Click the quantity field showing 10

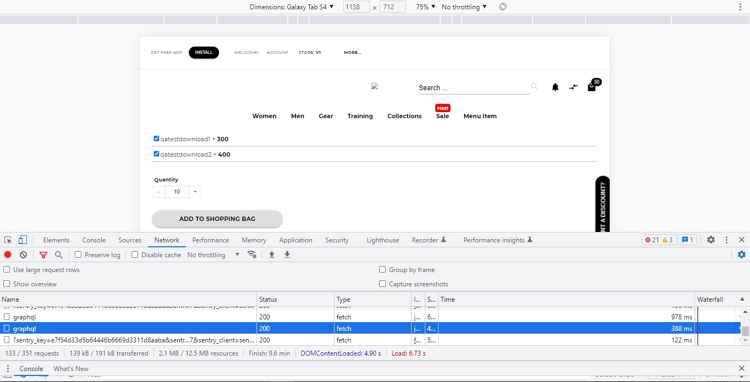click(x=177, y=192)
